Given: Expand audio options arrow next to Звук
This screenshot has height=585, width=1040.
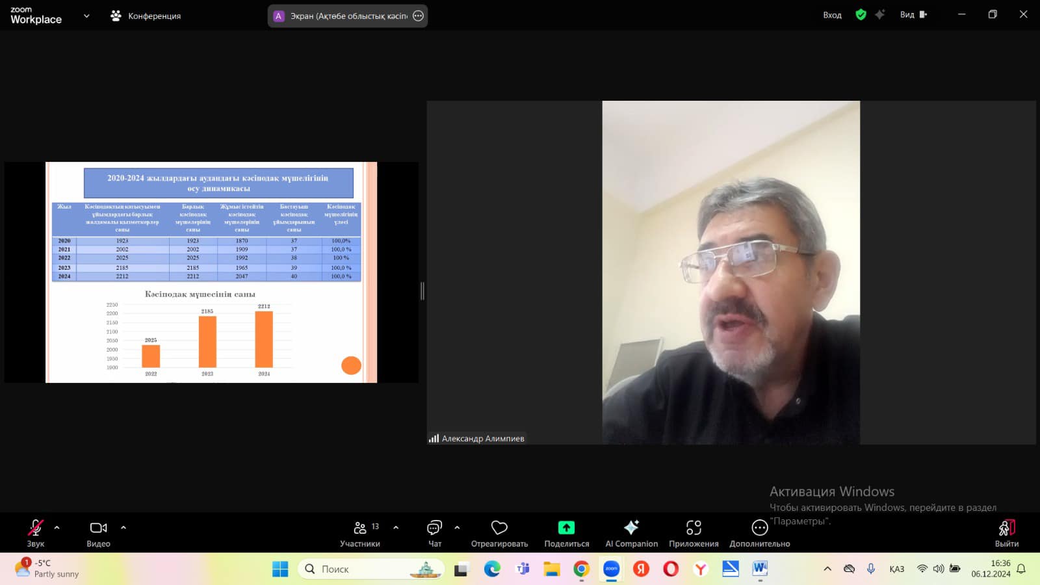Looking at the screenshot, I should coord(57,528).
